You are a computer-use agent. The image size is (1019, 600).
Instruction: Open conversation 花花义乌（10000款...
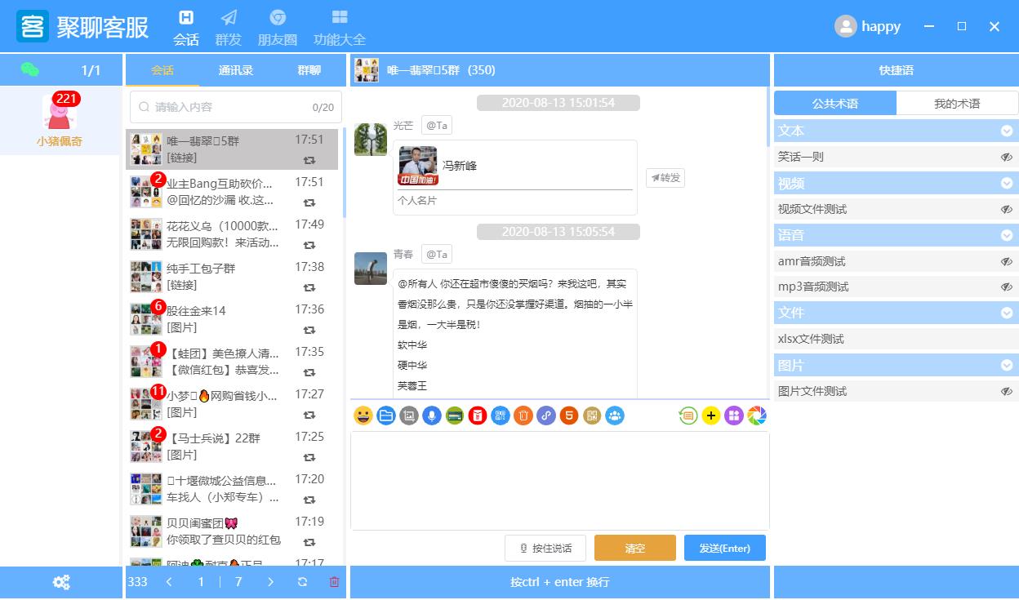[233, 233]
